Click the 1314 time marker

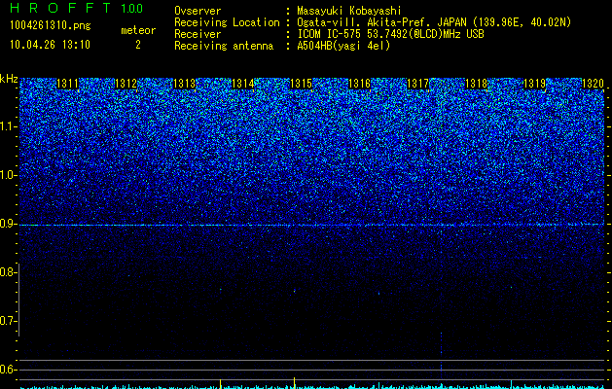(x=243, y=84)
